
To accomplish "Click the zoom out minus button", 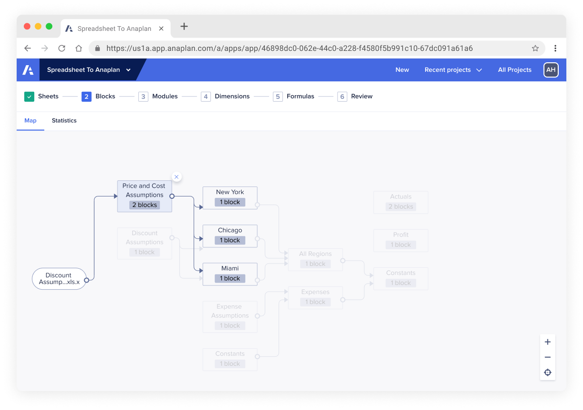I will click(547, 357).
